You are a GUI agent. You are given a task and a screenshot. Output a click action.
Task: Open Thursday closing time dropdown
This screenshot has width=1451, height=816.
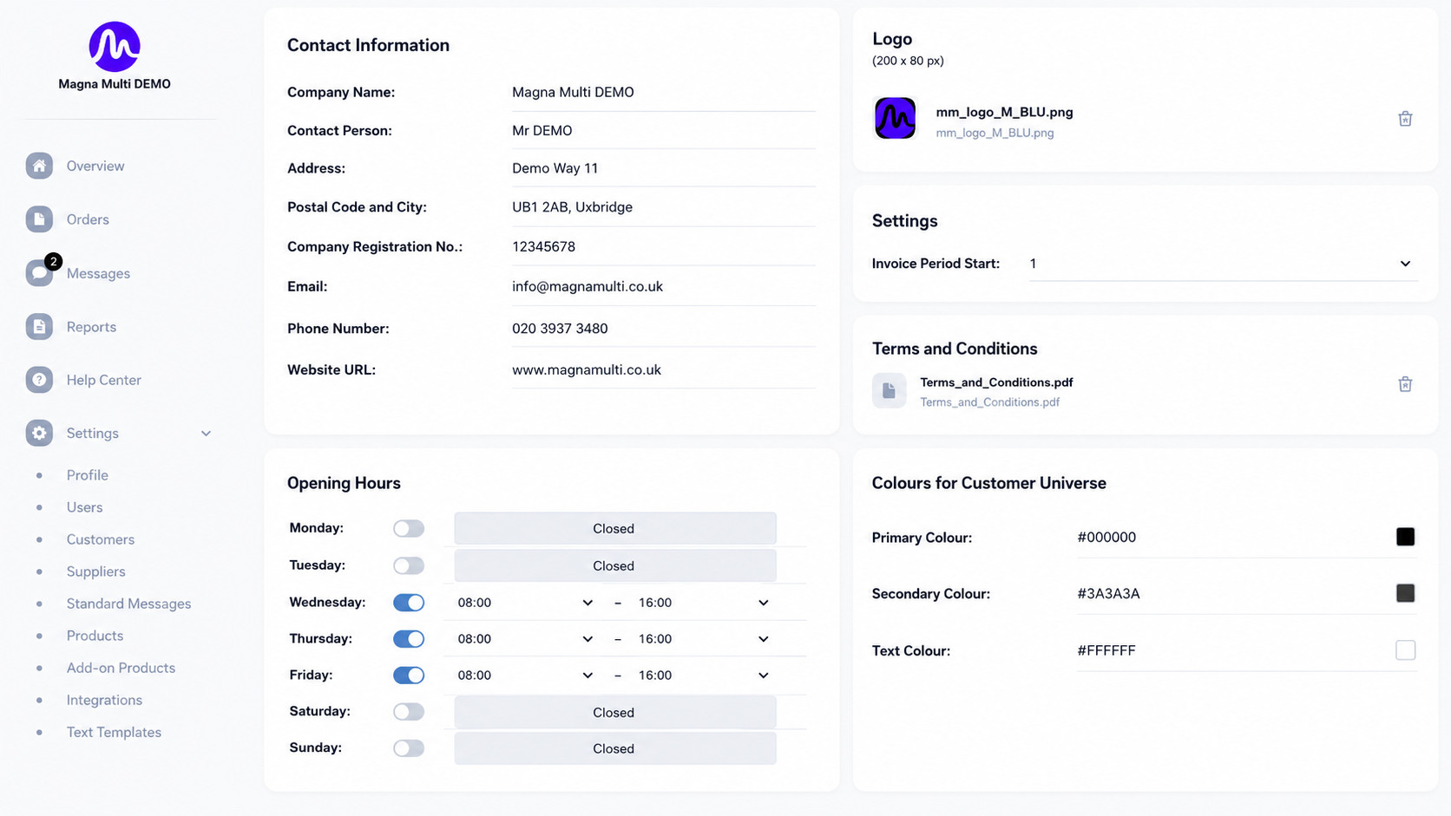click(x=705, y=639)
